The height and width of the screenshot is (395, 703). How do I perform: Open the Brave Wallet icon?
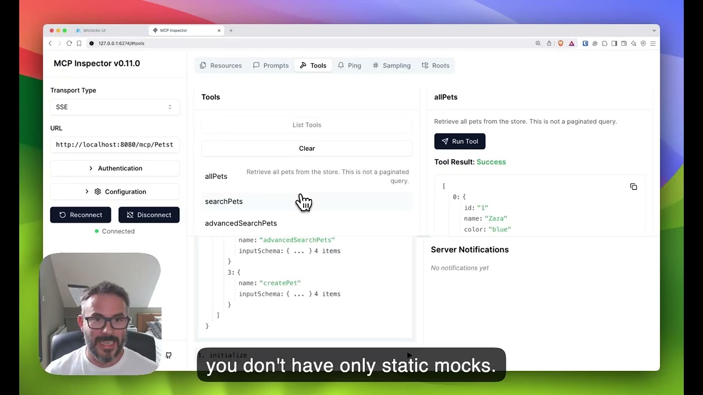624,43
